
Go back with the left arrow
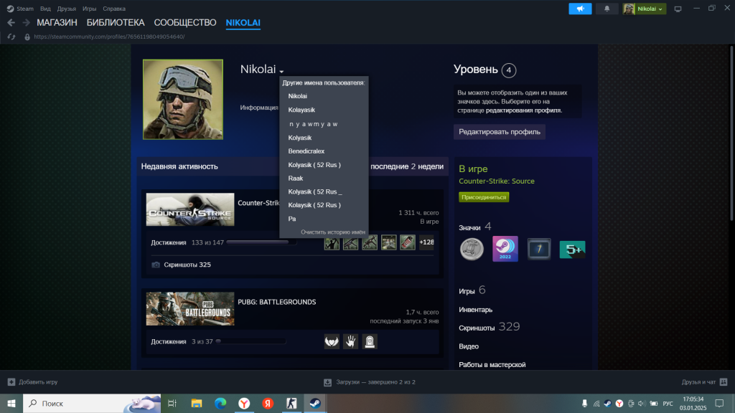pos(11,23)
